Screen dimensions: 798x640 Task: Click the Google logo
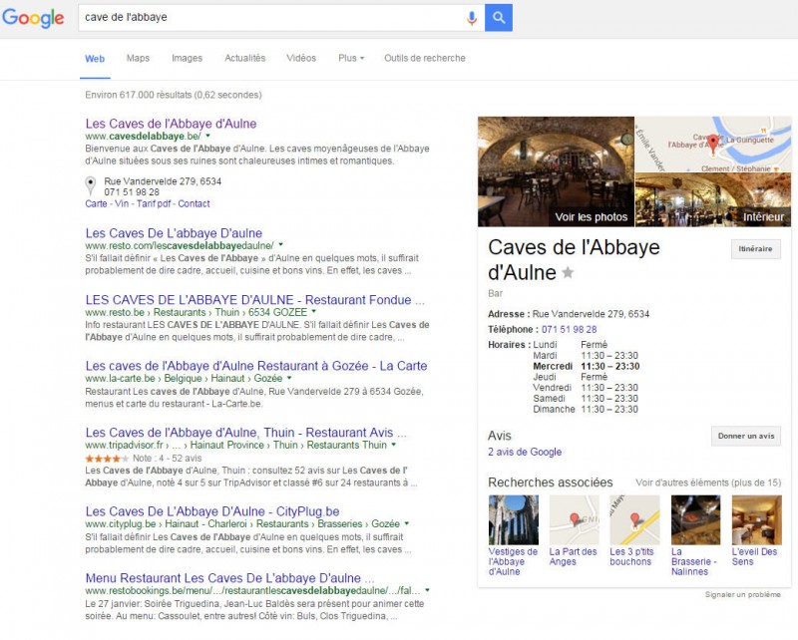click(33, 18)
